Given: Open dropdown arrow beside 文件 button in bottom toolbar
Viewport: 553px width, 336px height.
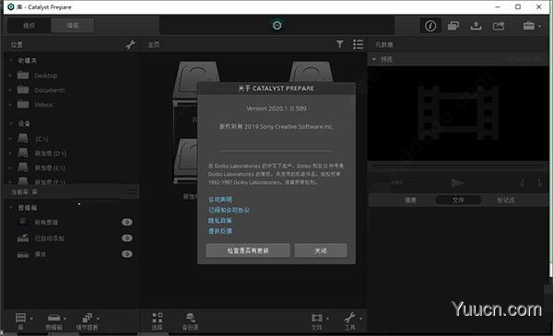Looking at the screenshot, I should click(327, 319).
